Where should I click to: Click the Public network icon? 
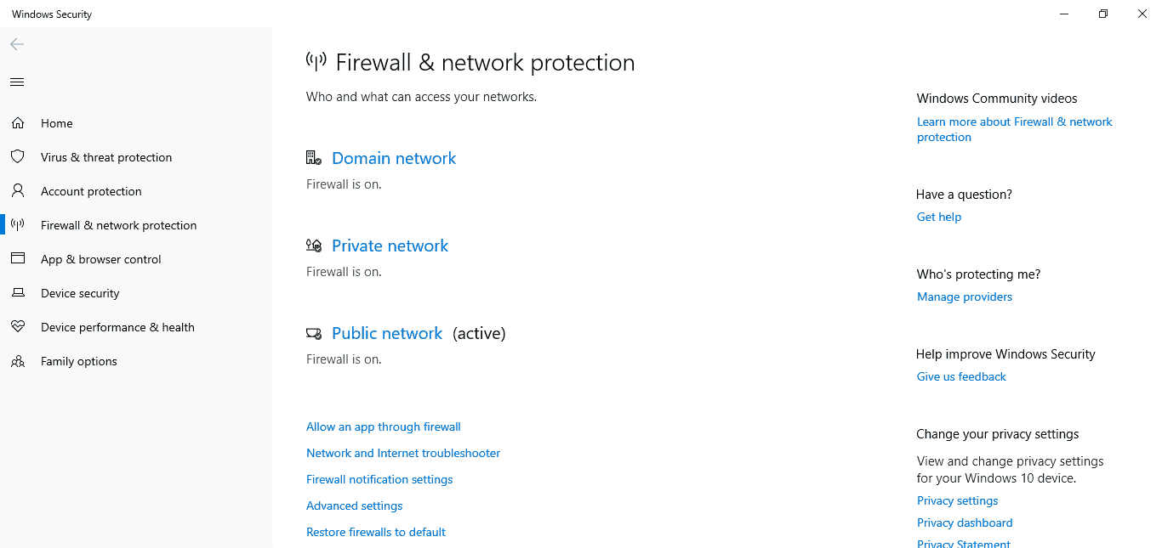314,332
